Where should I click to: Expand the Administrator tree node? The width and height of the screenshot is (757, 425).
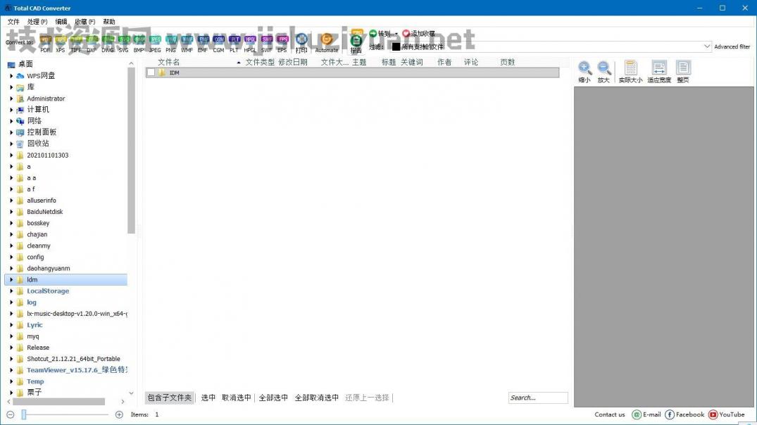click(11, 99)
